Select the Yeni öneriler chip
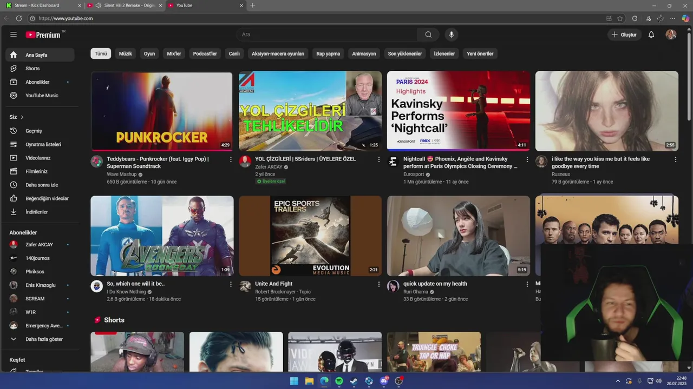This screenshot has width=693, height=389. tap(480, 53)
